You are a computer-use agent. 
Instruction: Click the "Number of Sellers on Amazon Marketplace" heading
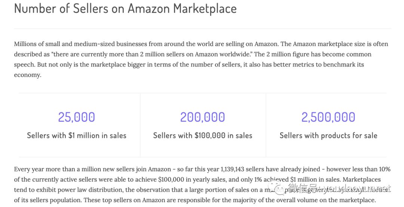coord(125,9)
